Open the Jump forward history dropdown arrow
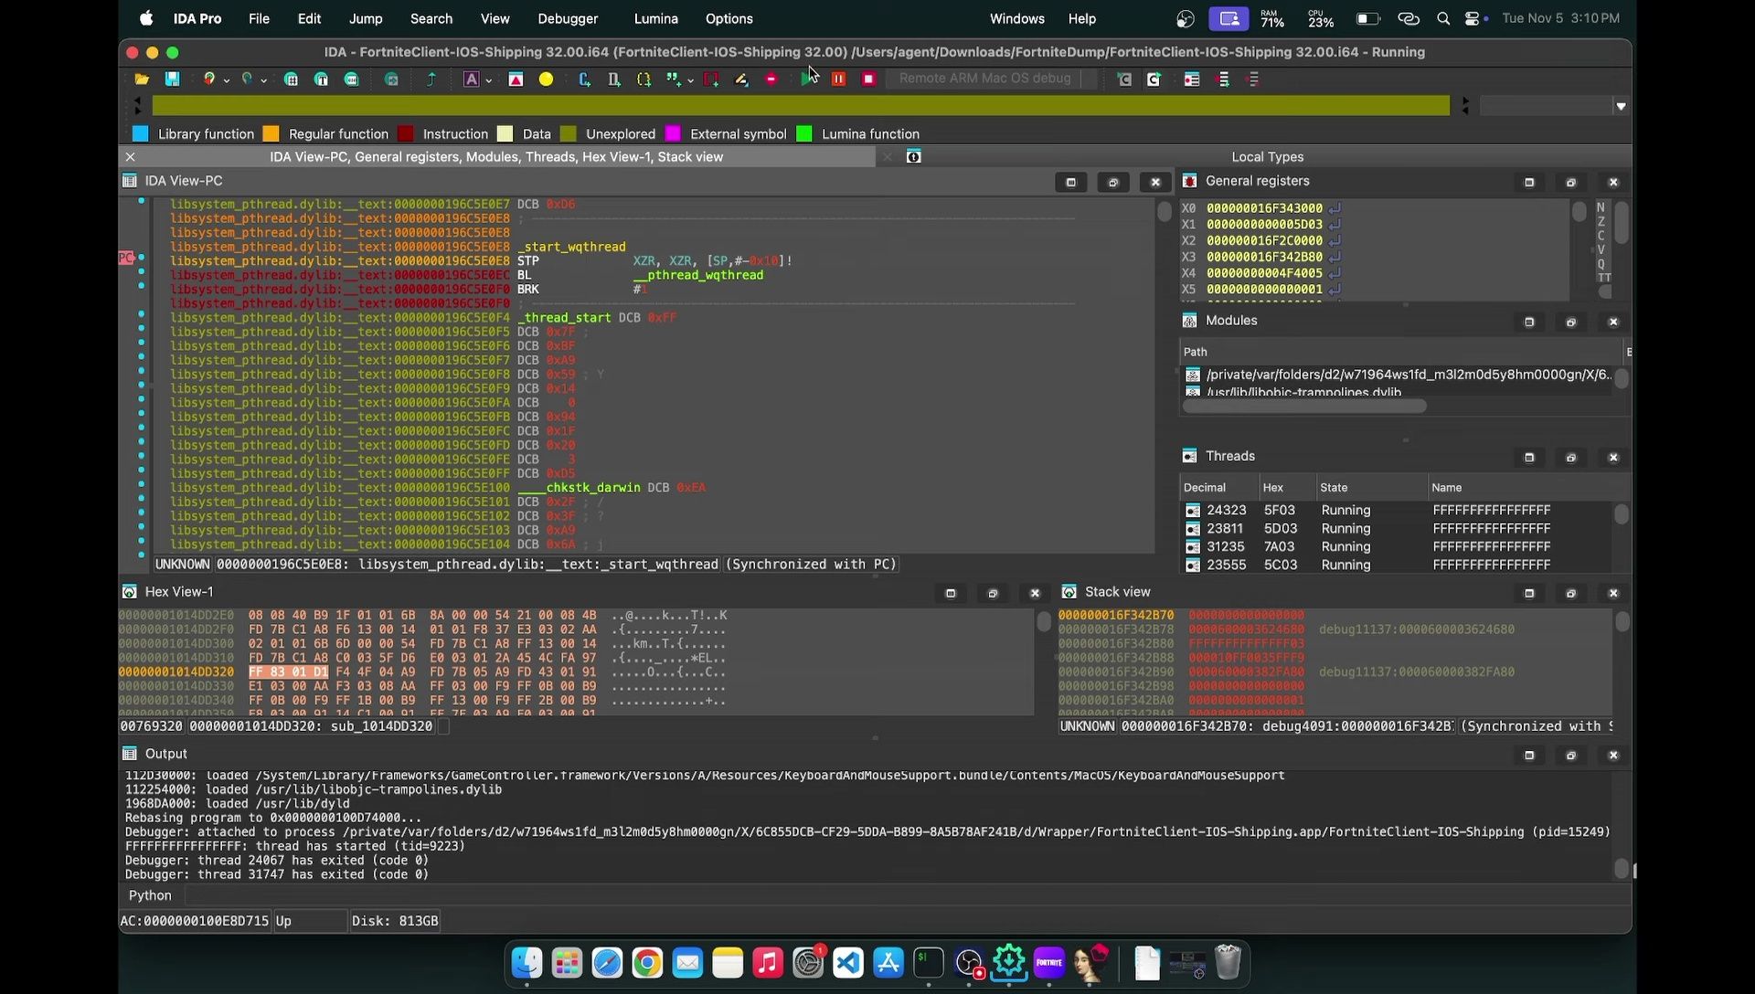 263,80
